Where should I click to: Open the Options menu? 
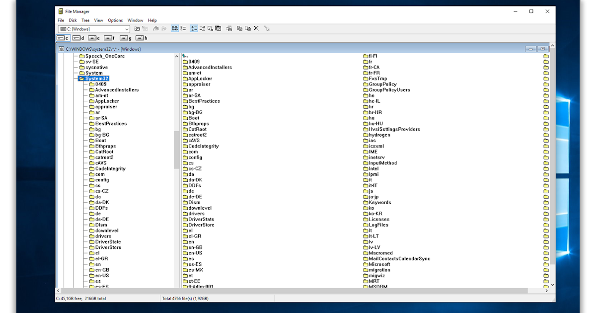115,20
